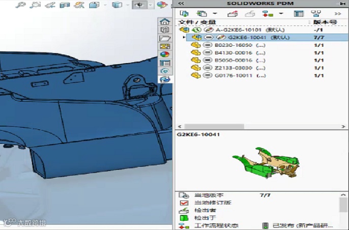Click the horizontal scrollbar left arrow

(x=180, y=127)
